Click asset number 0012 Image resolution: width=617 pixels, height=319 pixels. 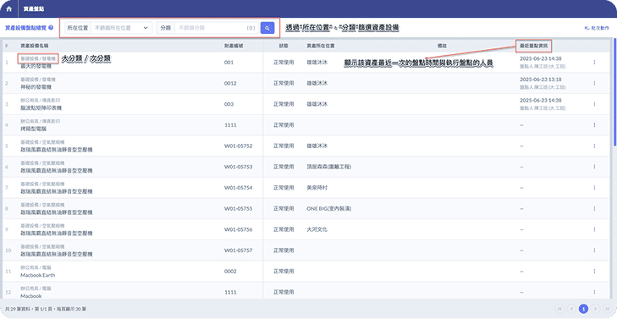click(x=230, y=83)
